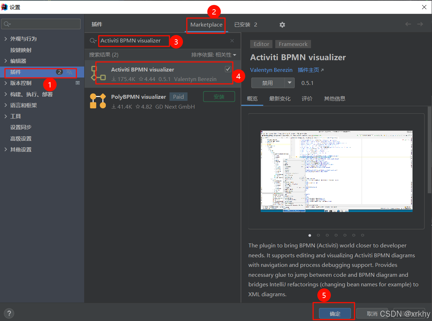Click the project-level icon beside 版本控制
Viewport: 432px width, 321px height.
(78, 83)
